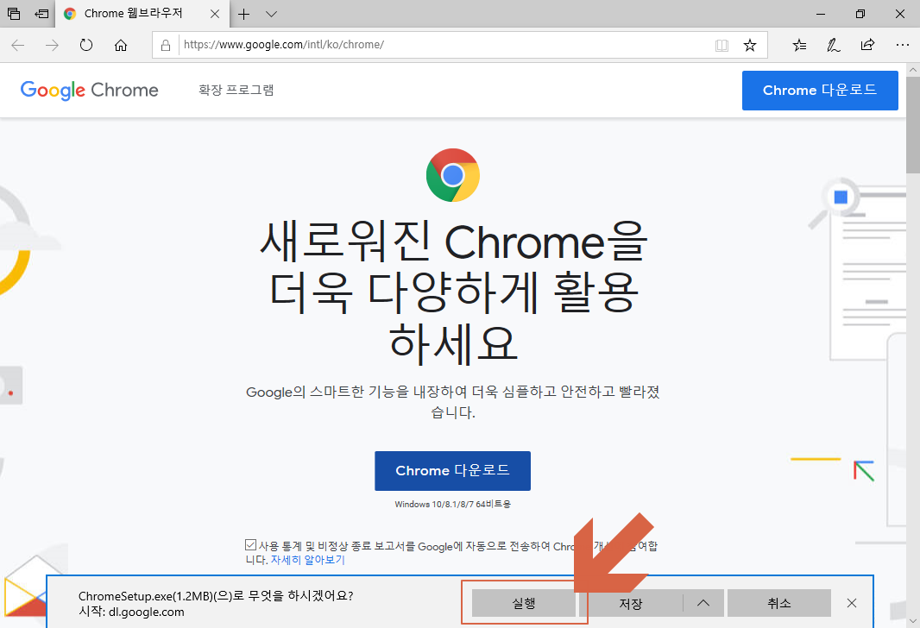Click the Google Chrome logo
Screen dimensions: 920x628
point(89,91)
